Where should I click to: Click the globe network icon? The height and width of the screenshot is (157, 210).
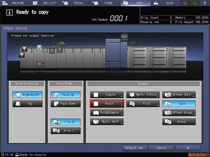point(185,3)
